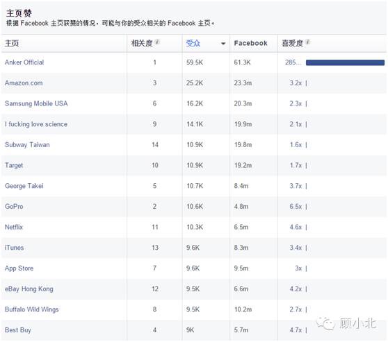Click the 主页 column header

[x=12, y=43]
